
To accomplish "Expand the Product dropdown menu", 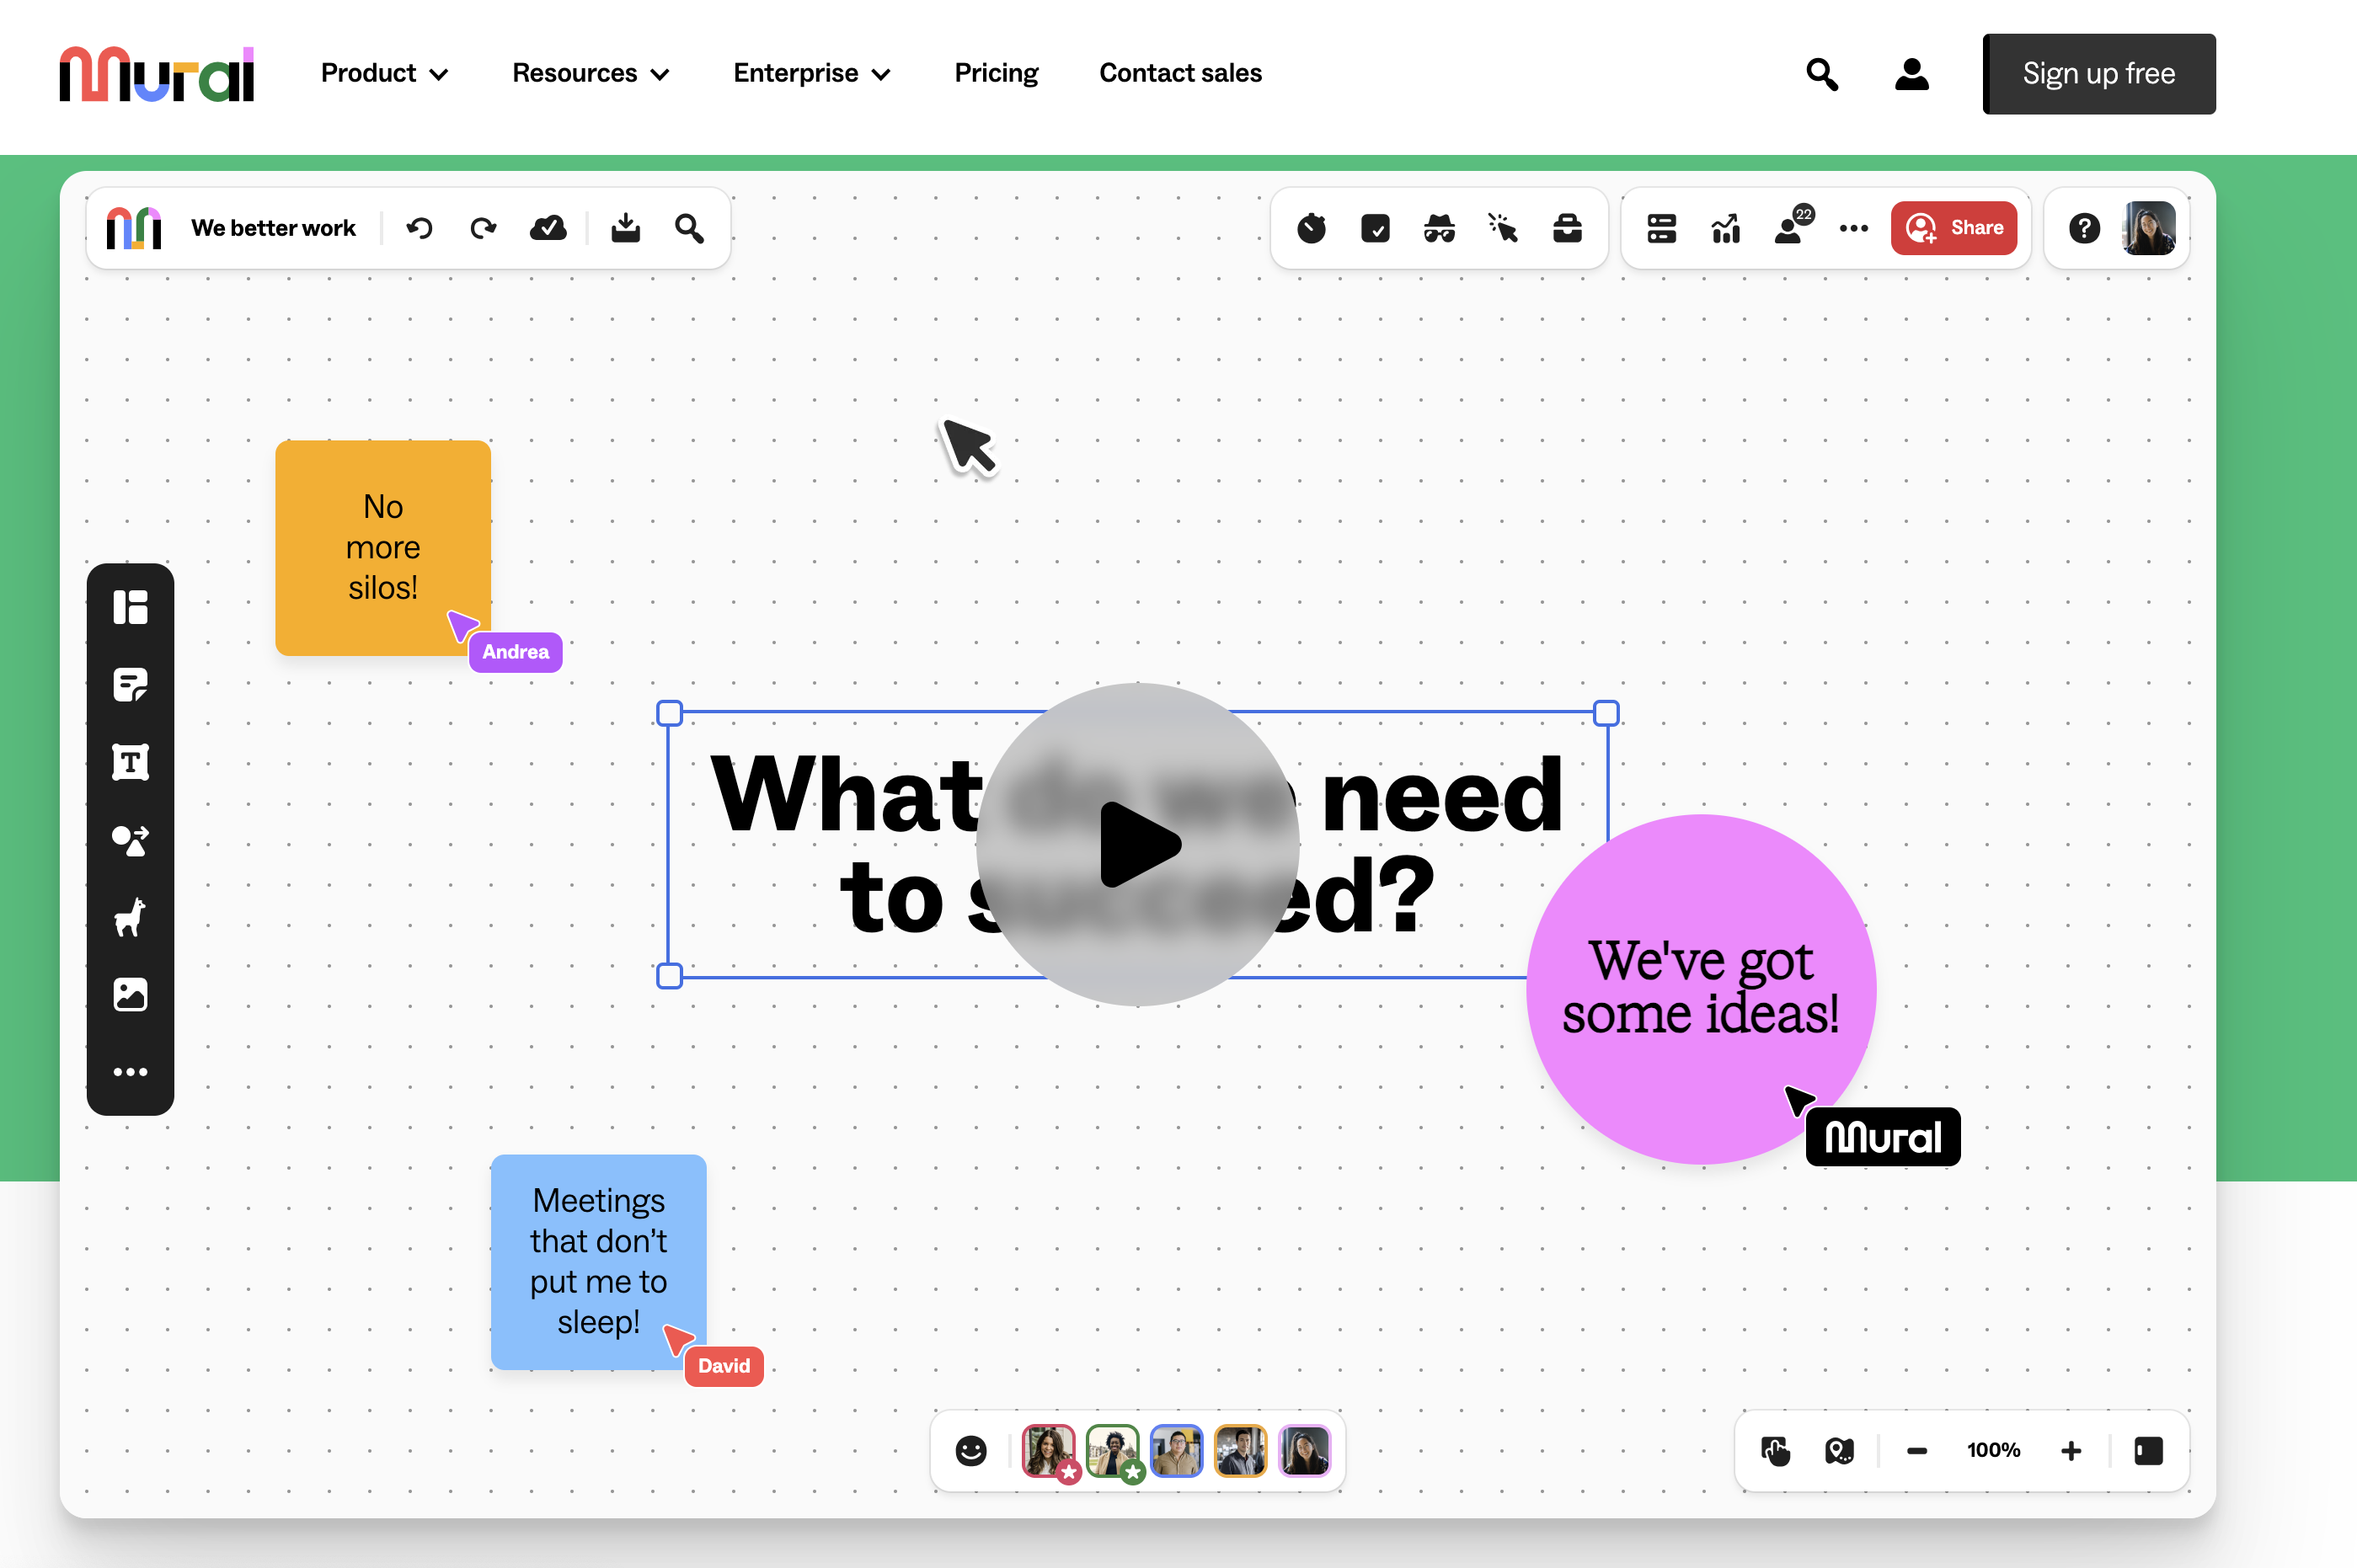I will click(x=384, y=73).
